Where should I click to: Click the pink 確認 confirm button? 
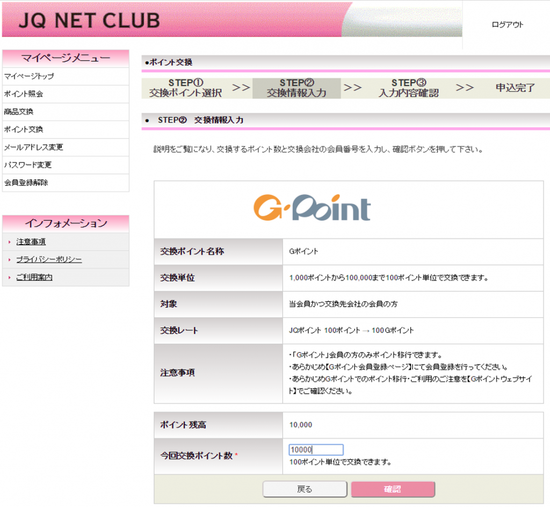coord(393,489)
